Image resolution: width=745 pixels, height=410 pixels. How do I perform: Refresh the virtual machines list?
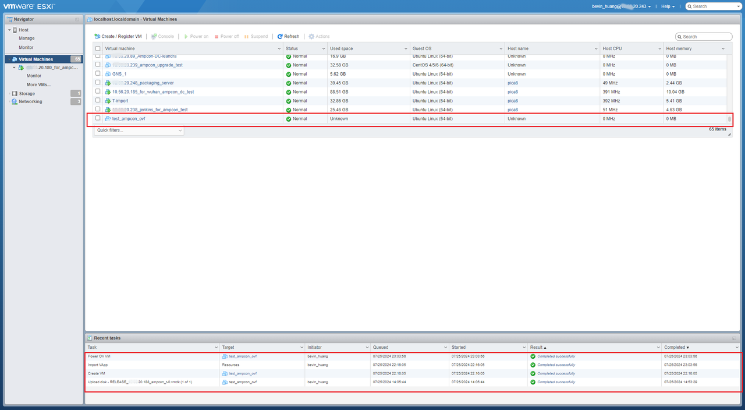pyautogui.click(x=288, y=36)
